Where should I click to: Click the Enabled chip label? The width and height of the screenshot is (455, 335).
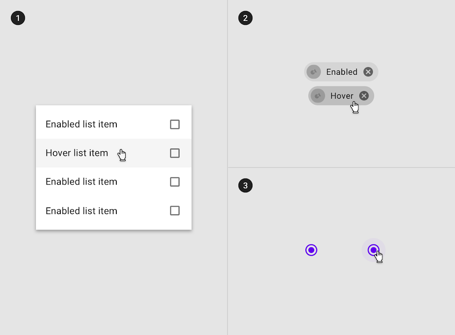coord(342,72)
